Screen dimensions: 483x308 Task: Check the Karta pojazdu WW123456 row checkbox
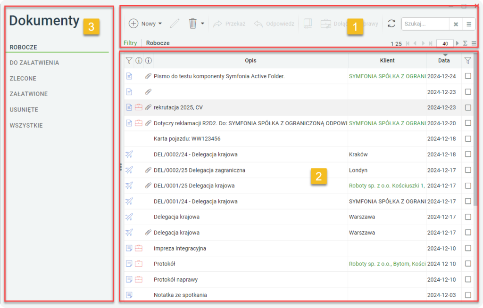pyautogui.click(x=468, y=139)
